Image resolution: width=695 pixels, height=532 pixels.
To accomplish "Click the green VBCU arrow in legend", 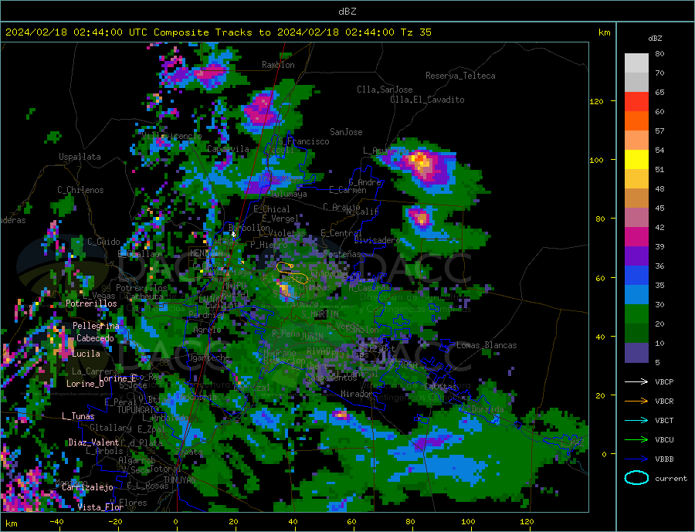I will point(636,440).
